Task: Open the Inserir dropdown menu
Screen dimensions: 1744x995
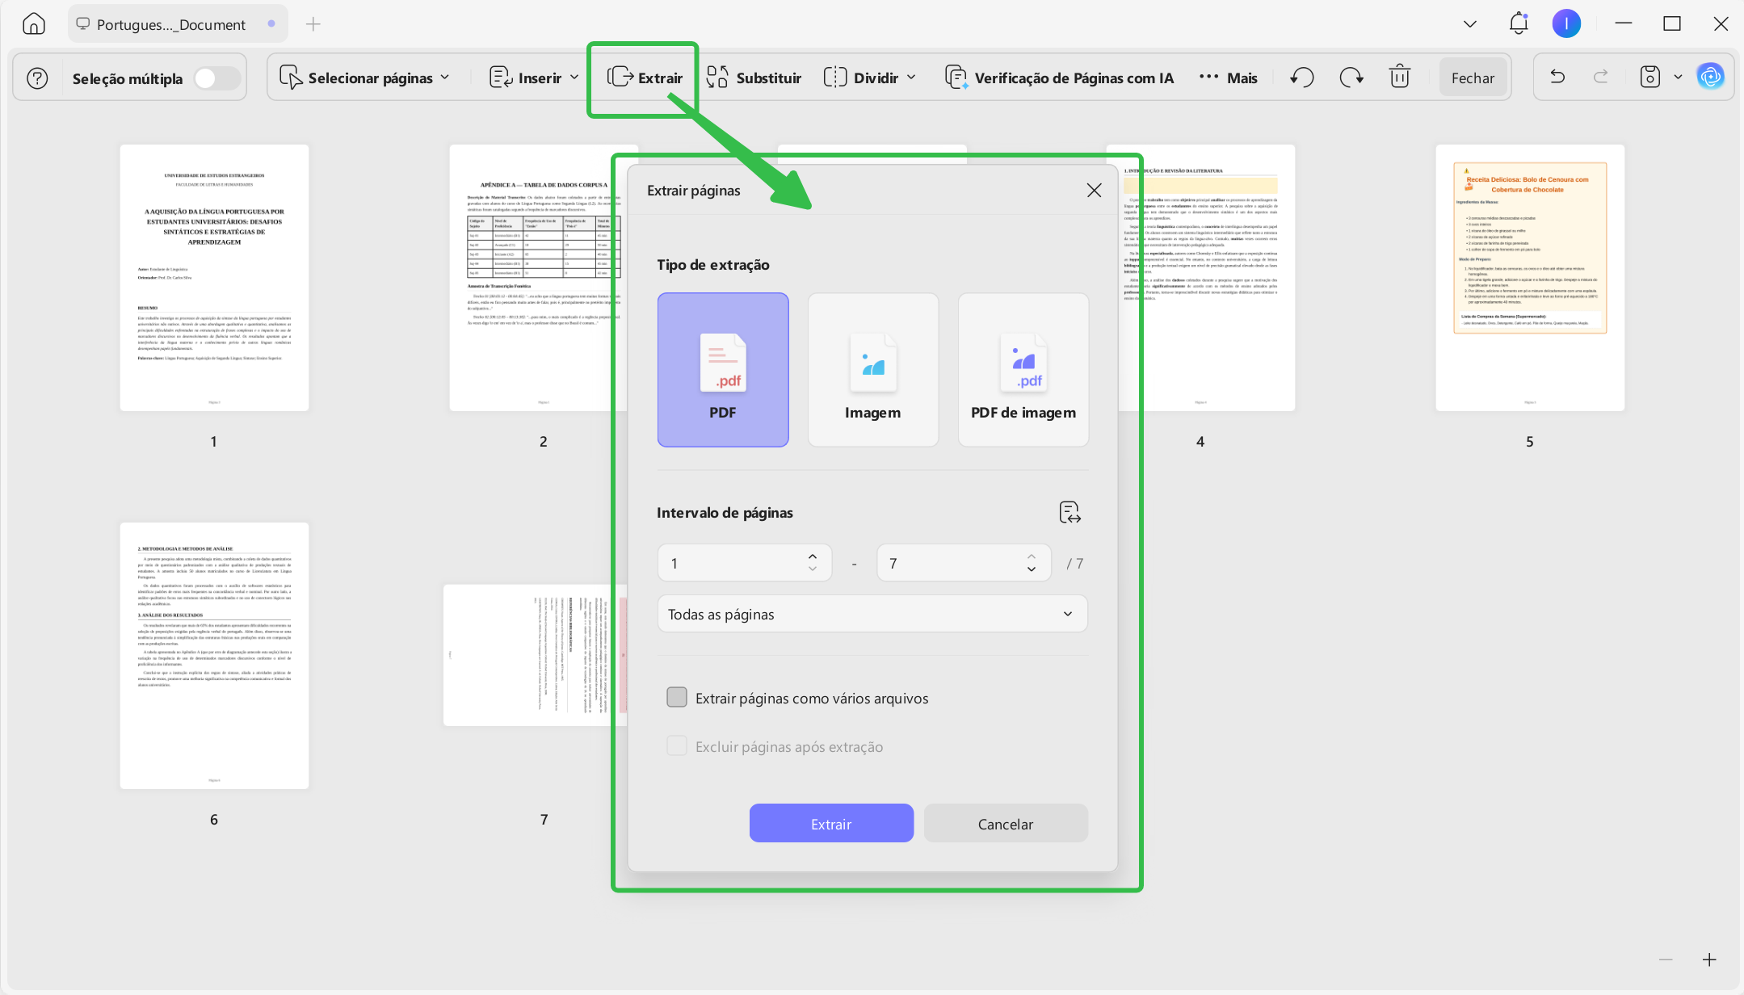Action: pyautogui.click(x=534, y=78)
